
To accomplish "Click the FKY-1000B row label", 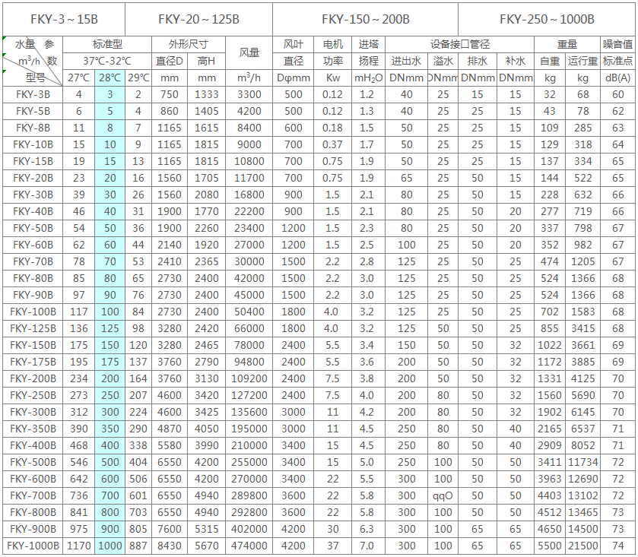I will (33, 546).
